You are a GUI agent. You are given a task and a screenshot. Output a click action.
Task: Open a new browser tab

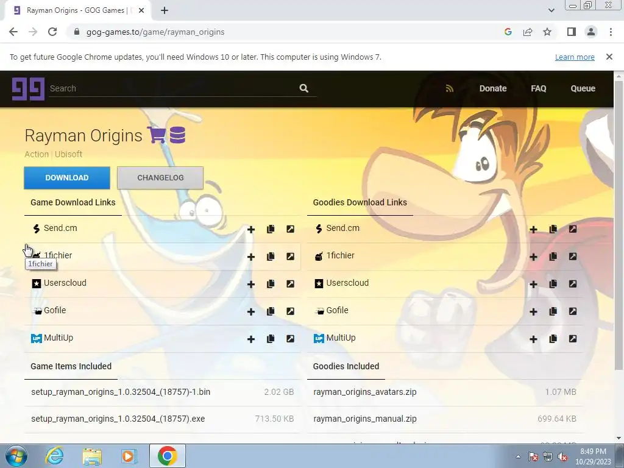click(x=165, y=10)
